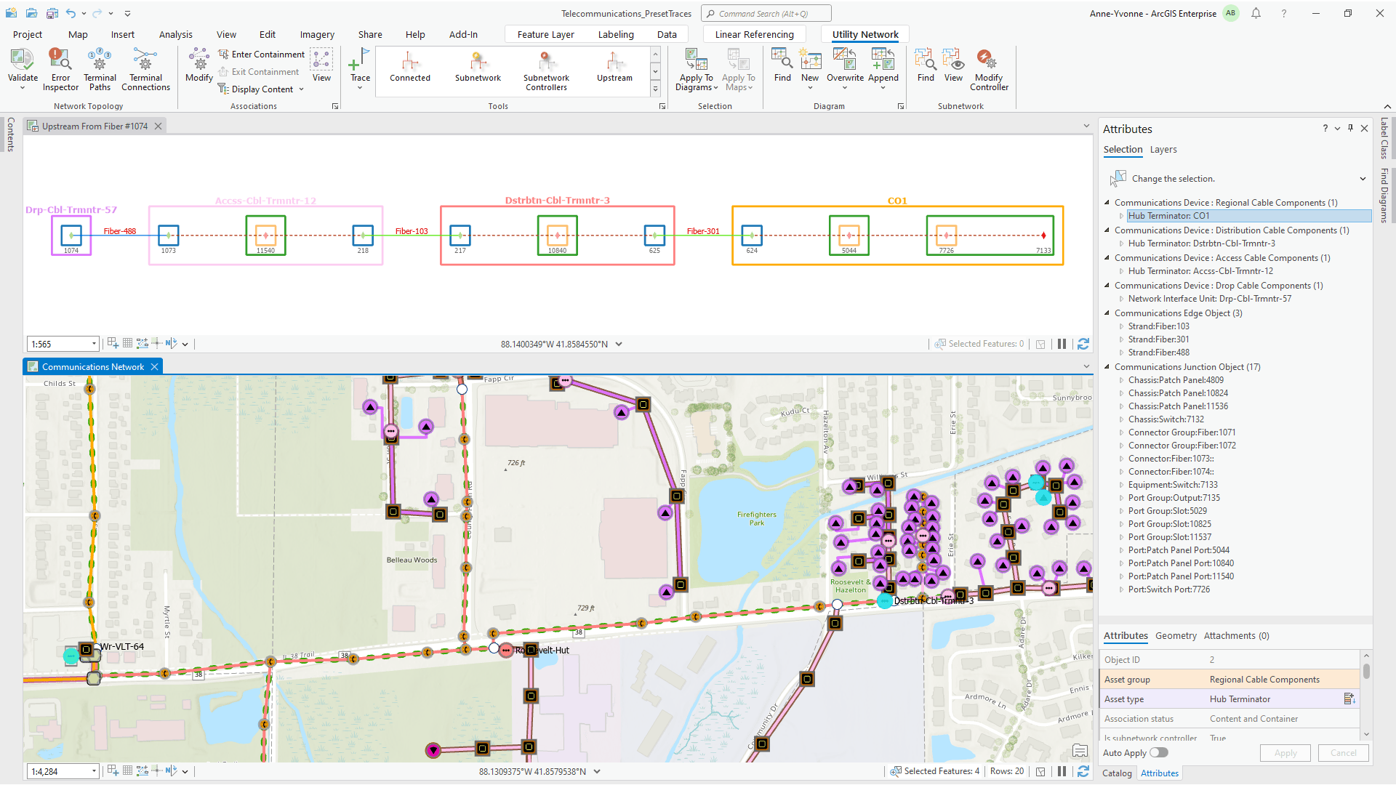Pause drawing on the Communications Network map

(1062, 770)
